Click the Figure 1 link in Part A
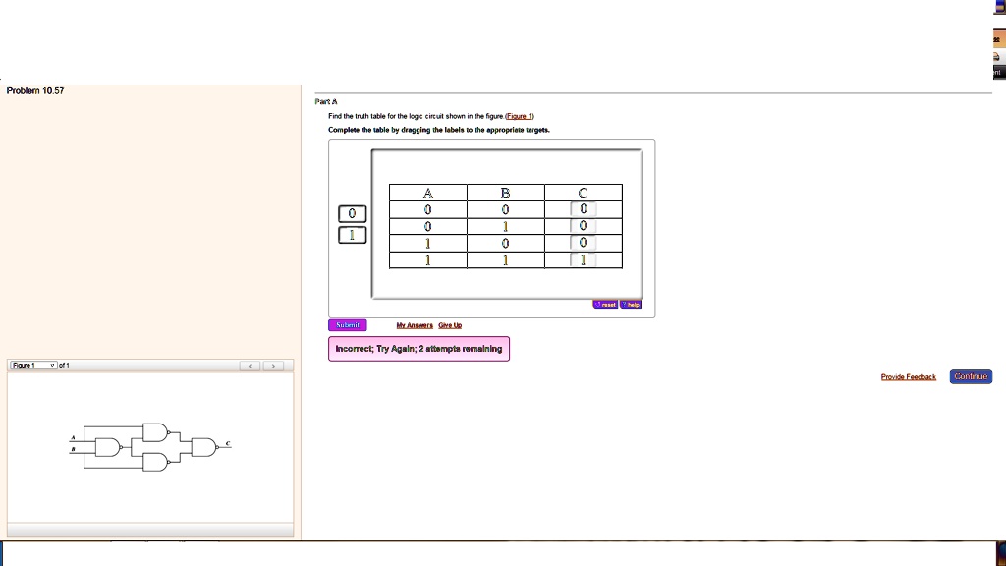This screenshot has height=566, width=1006. 521,115
